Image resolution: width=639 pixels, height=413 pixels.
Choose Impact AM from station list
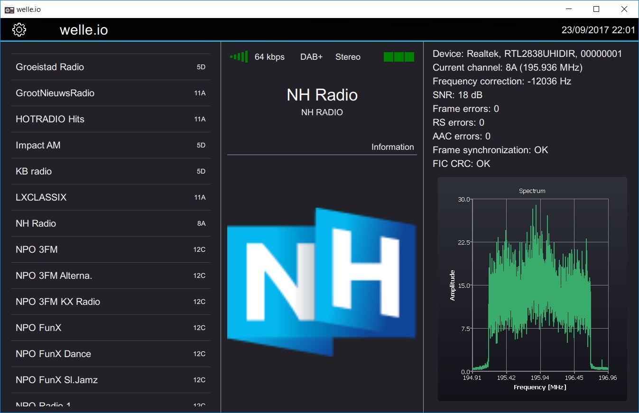(x=111, y=145)
